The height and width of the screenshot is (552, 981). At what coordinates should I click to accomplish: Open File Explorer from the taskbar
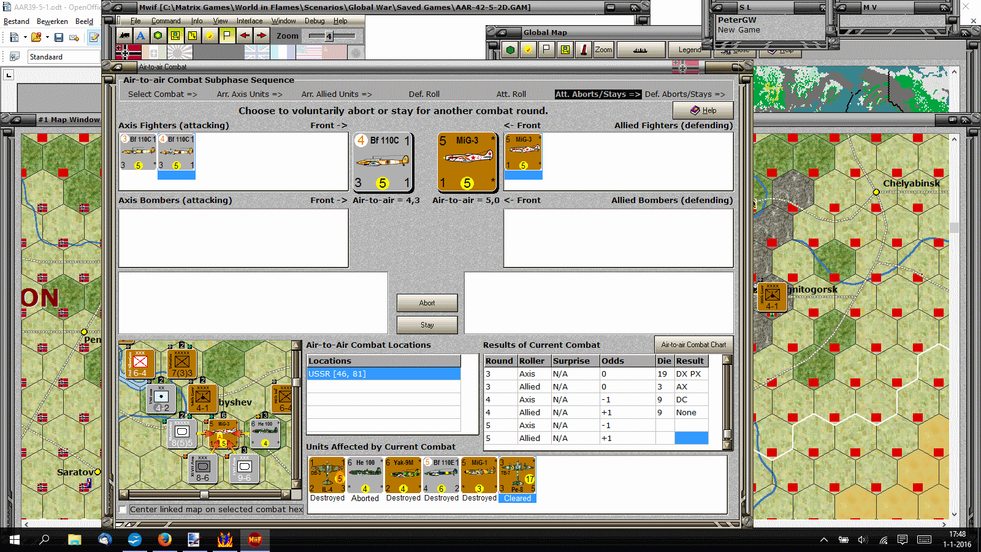[75, 540]
